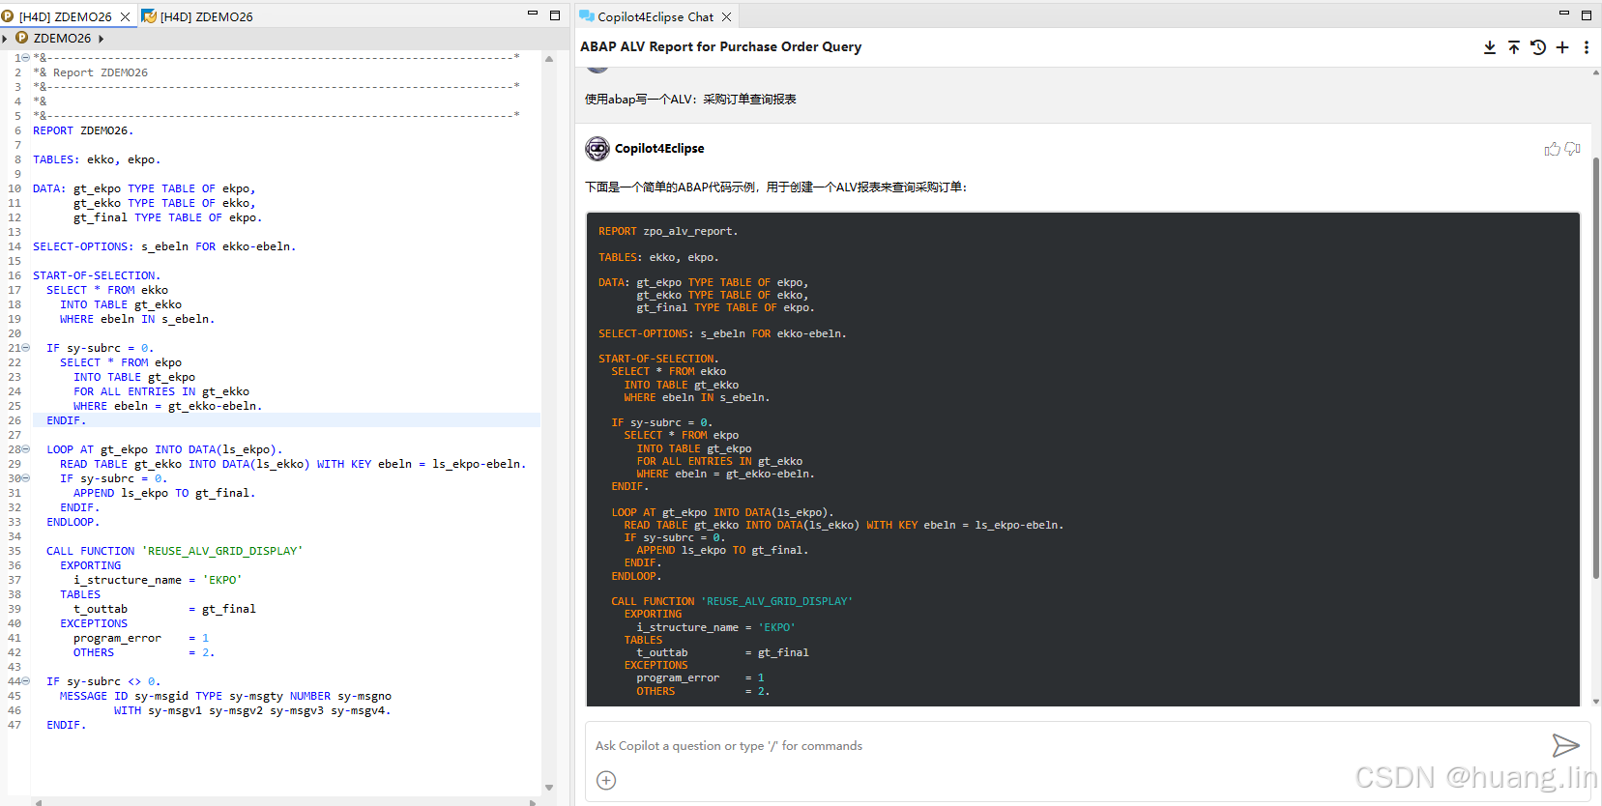Click 'OTHERS' in chat code block
Image resolution: width=1602 pixels, height=806 pixels.
655,692
